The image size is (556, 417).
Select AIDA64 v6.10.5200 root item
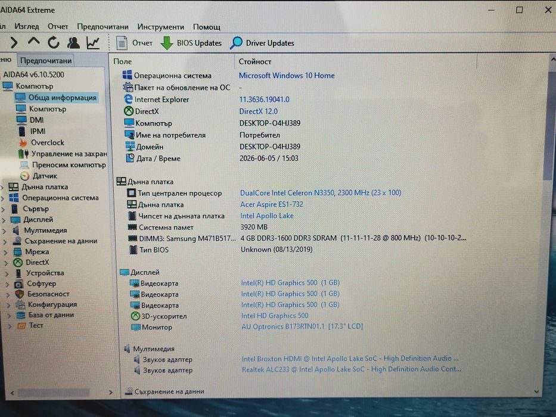point(34,74)
